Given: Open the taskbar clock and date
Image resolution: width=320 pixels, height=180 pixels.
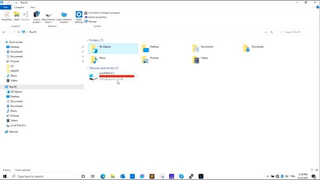Looking at the screenshot, I should point(302,176).
